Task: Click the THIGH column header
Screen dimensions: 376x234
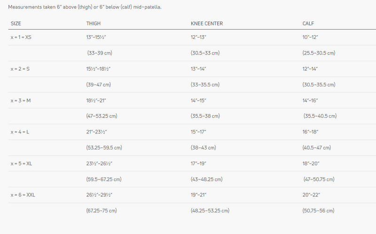Action: 93,23
